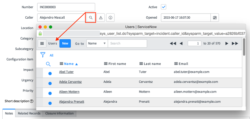This screenshot has width=250, height=119.
Task: Open the calendar picker beside Opened
Action: (x=215, y=18)
